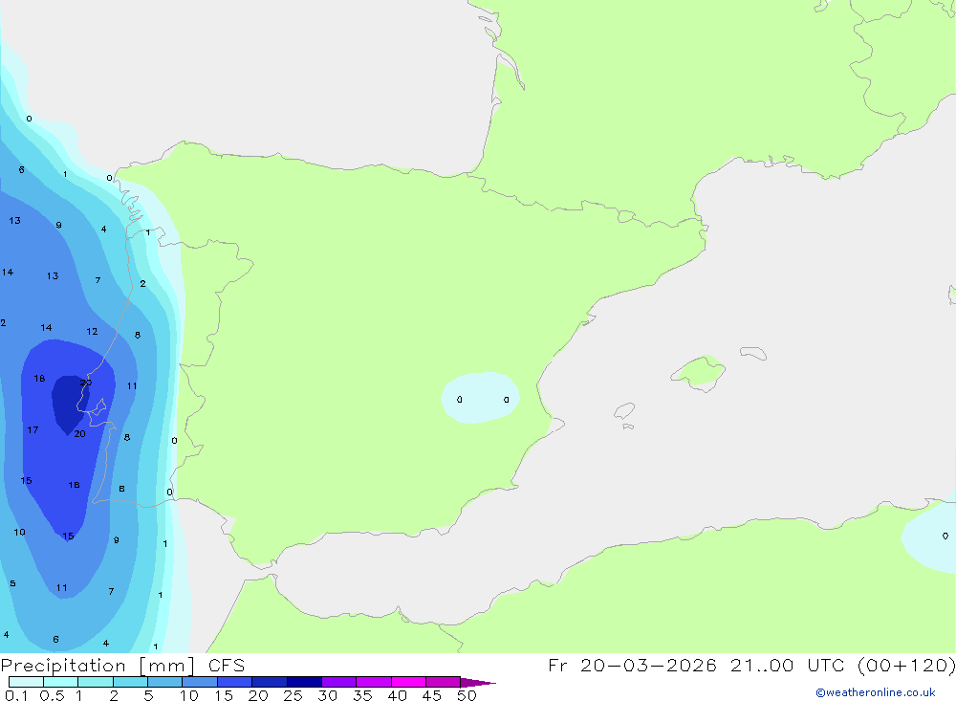Click the 1–2 mm legend swatch

[95, 682]
